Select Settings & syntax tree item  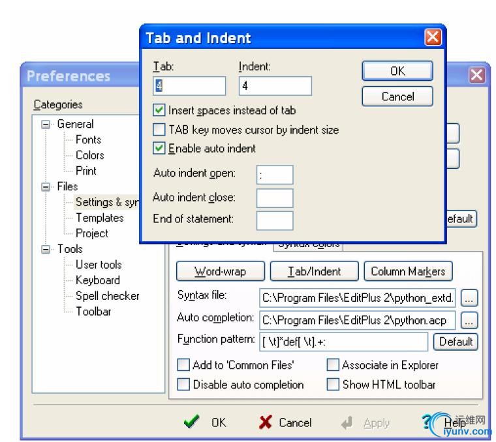(x=107, y=202)
